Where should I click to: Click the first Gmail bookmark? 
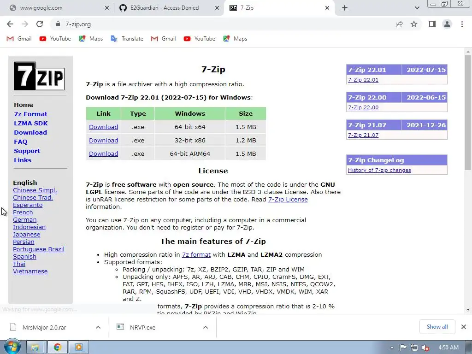pos(19,39)
